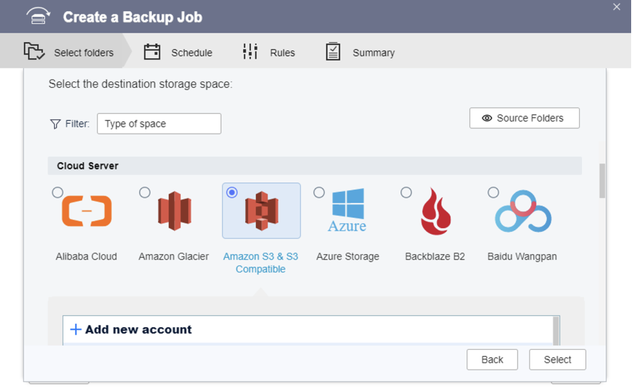The image size is (633, 391).
Task: Click the destination list vertical scrollbar
Action: point(602,181)
